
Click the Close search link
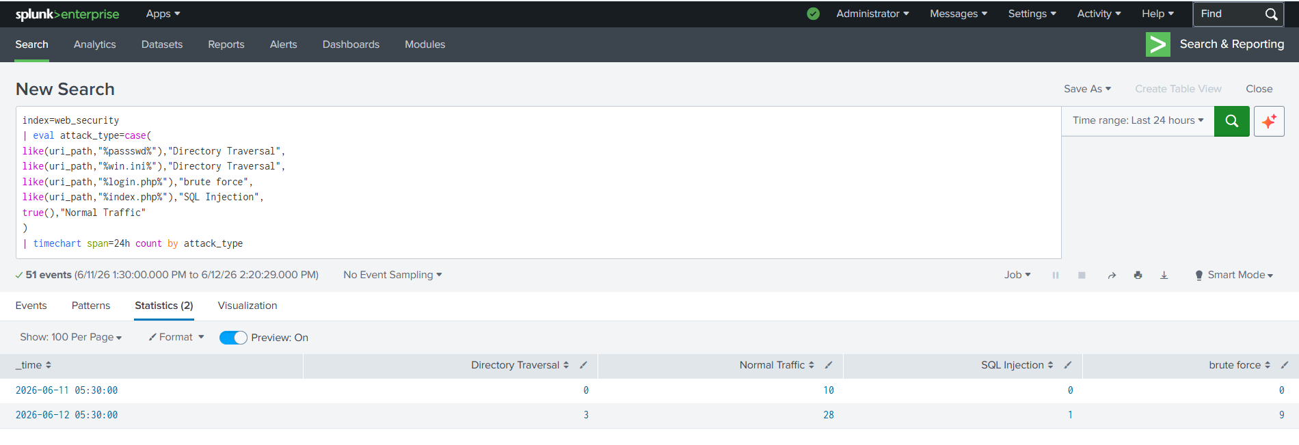pos(1259,89)
